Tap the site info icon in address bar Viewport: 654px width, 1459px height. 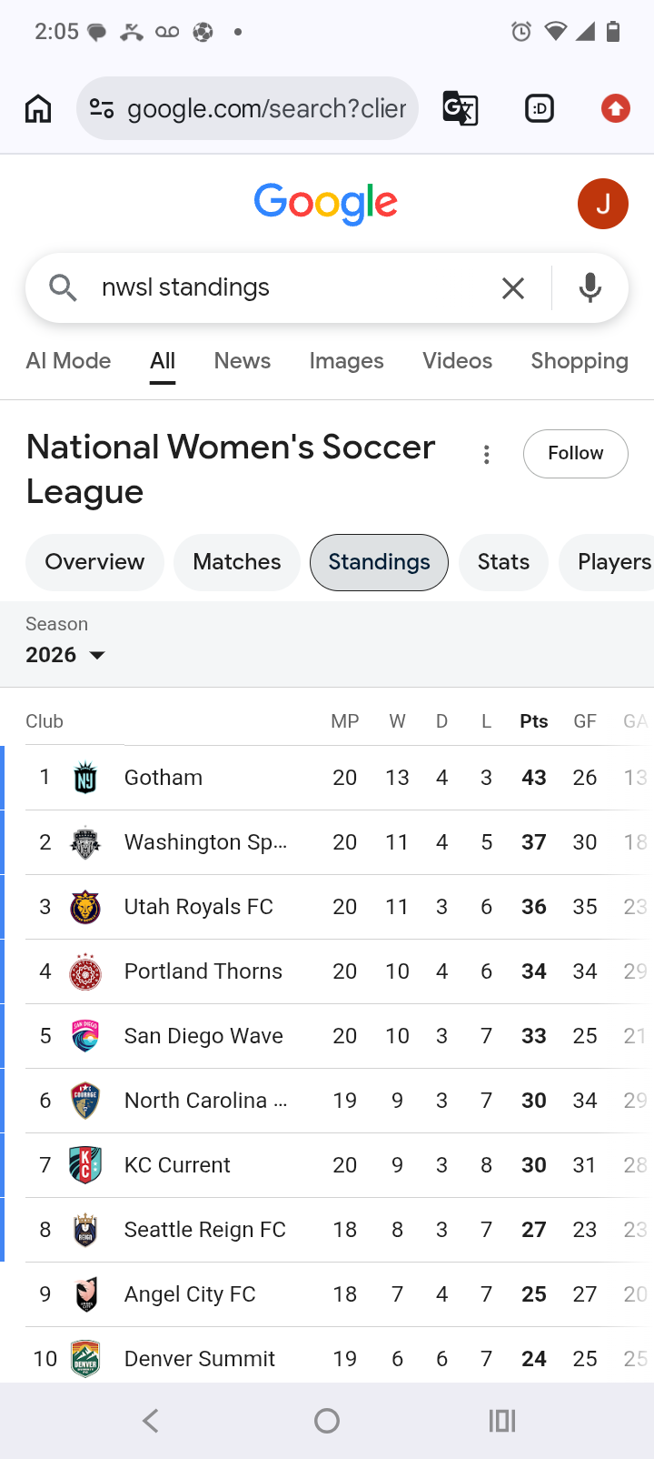coord(102,108)
